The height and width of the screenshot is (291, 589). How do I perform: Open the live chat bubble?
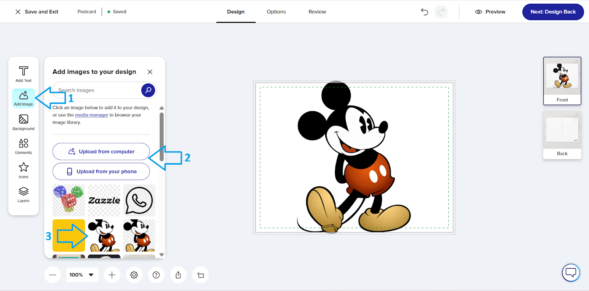[x=571, y=273]
